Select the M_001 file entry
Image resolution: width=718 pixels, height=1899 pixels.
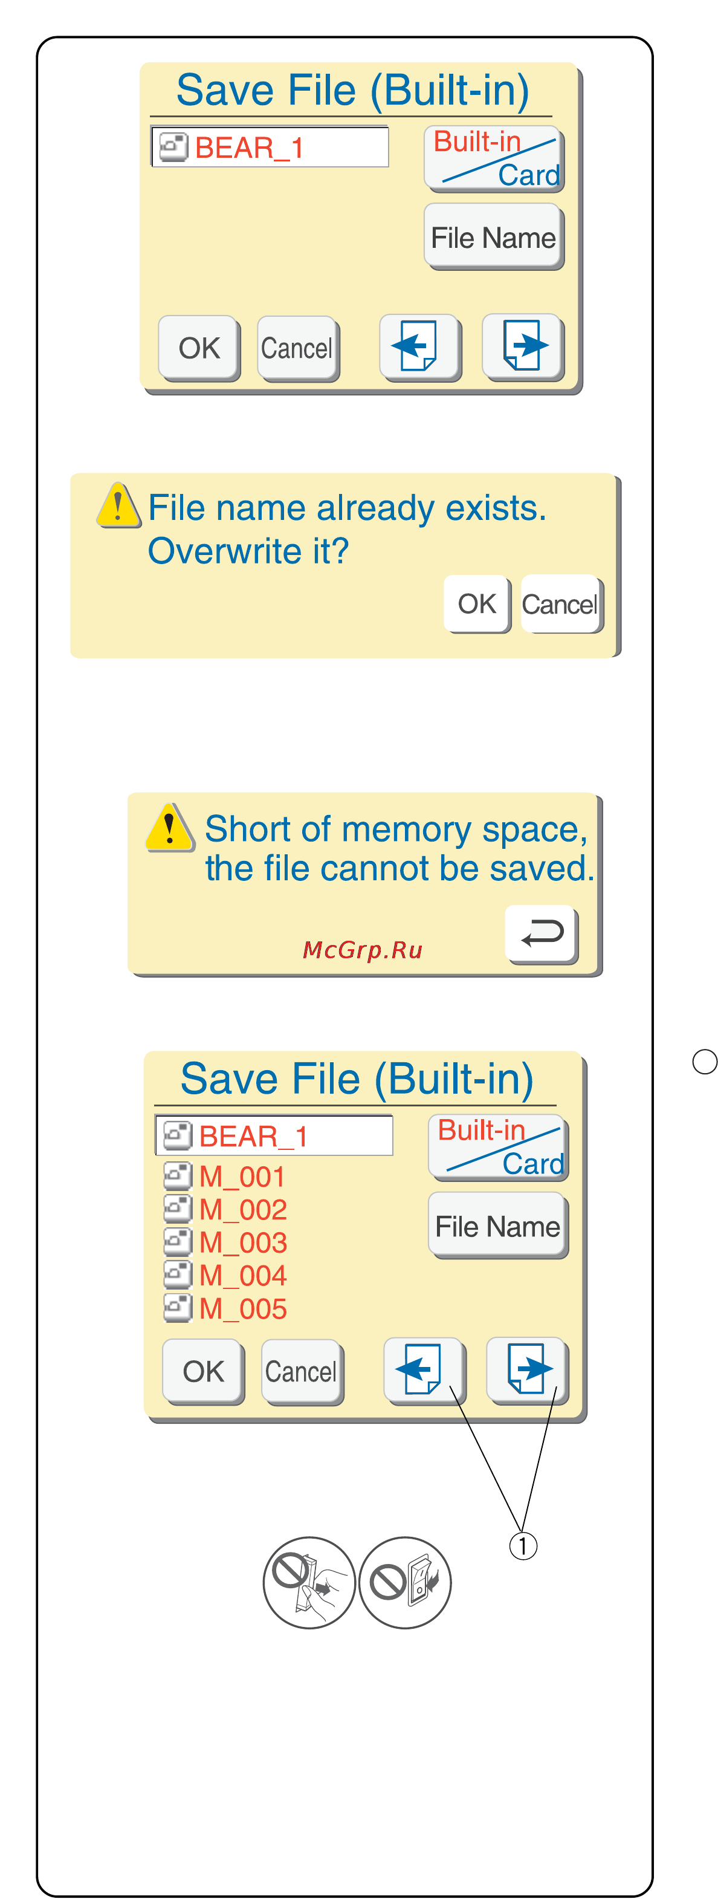(225, 1177)
